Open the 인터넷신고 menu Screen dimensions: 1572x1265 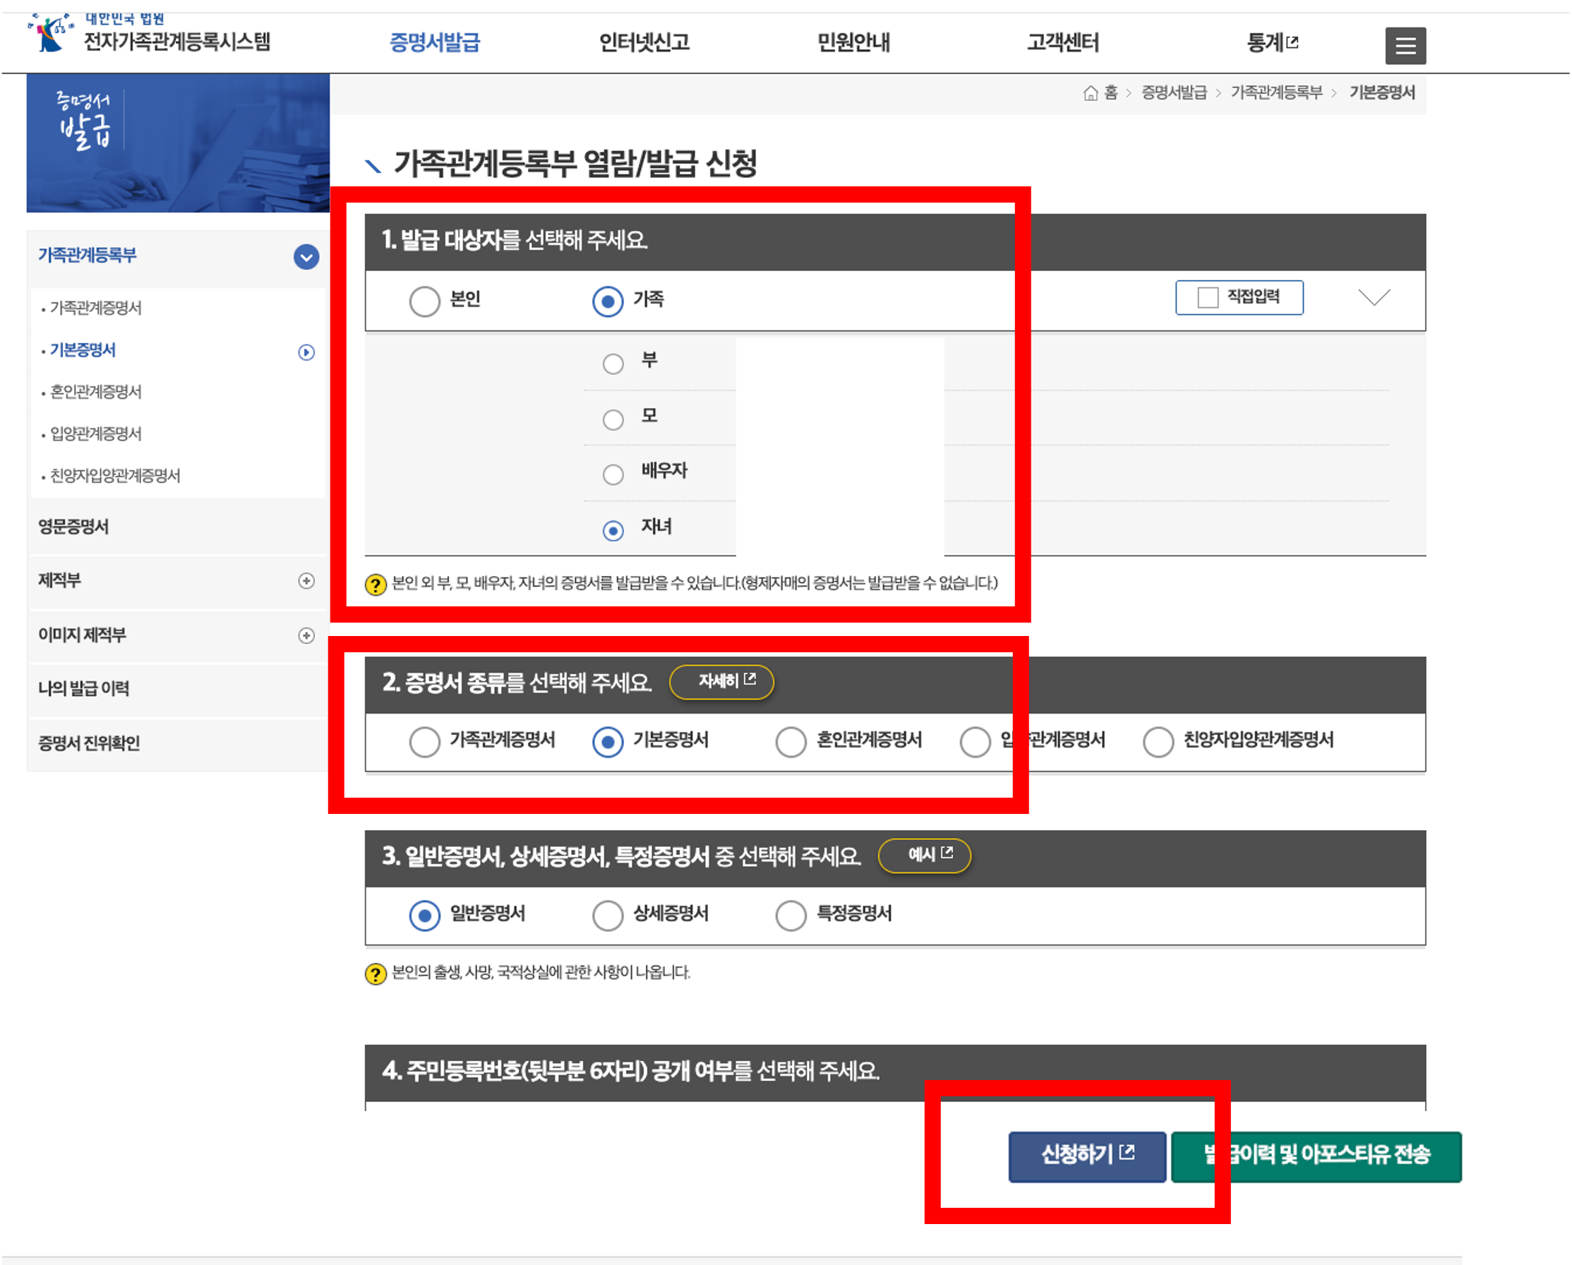[644, 43]
